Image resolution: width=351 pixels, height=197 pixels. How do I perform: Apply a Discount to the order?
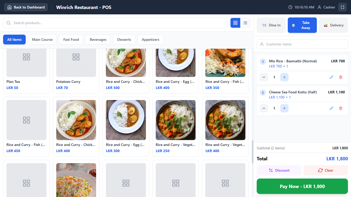tap(279, 170)
